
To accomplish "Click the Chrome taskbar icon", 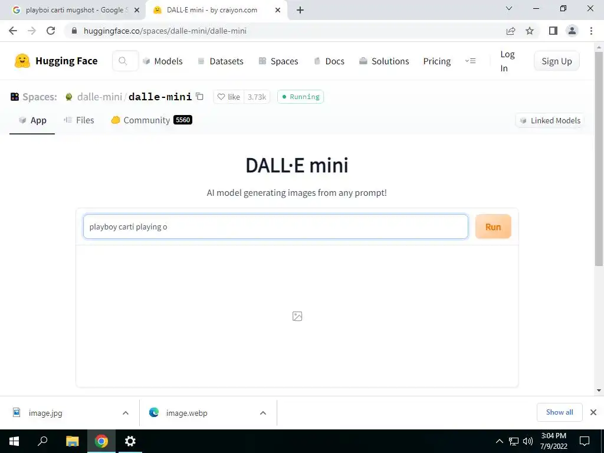I will click(x=101, y=441).
